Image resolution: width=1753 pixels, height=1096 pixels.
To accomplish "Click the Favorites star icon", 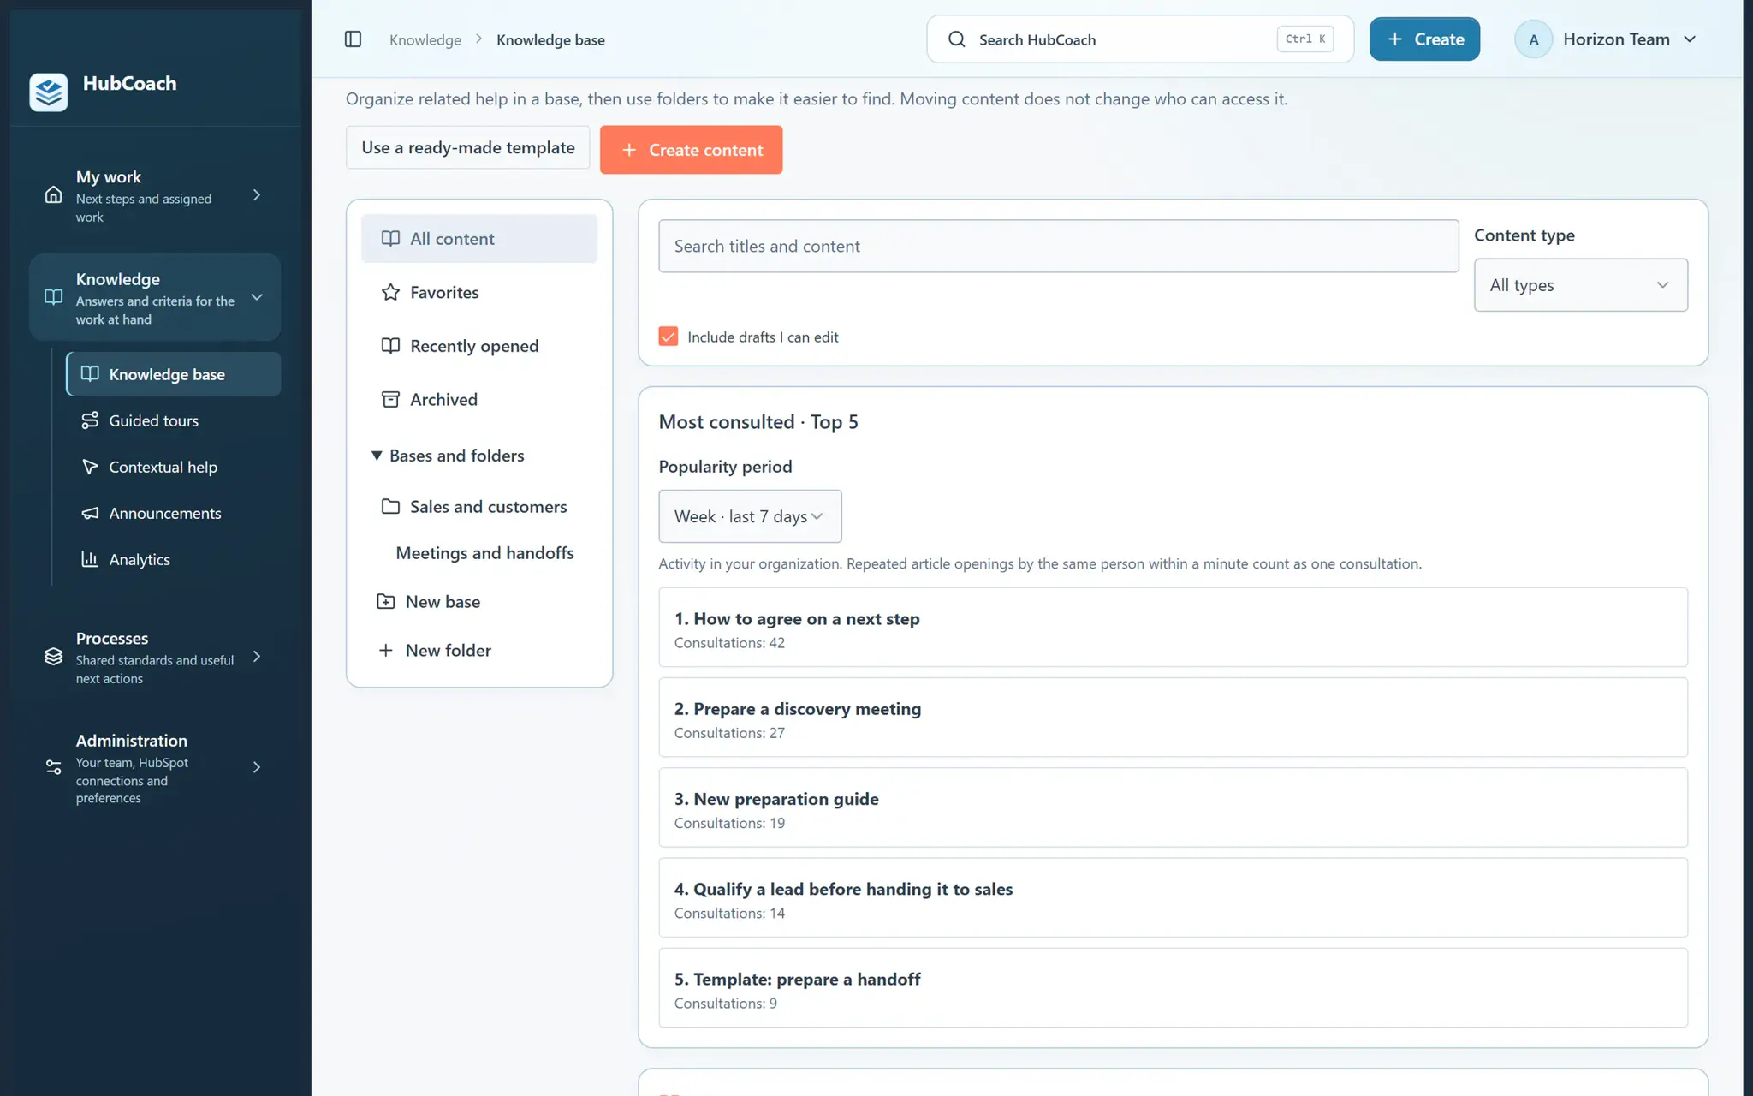I will pos(390,292).
